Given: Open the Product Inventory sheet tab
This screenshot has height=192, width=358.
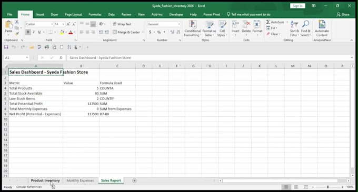Looking at the screenshot, I should tap(45, 180).
